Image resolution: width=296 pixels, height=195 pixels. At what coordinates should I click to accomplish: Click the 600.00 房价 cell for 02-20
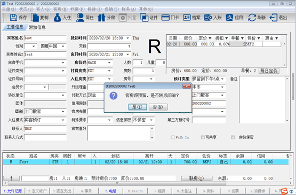coord(188,44)
